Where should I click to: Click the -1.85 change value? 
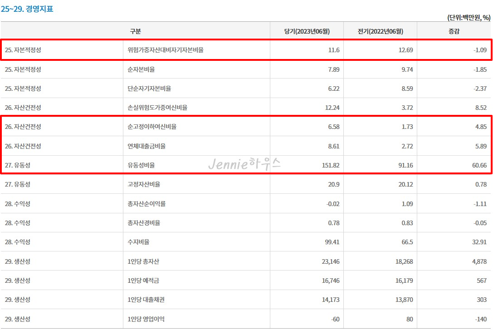pyautogui.click(x=480, y=69)
